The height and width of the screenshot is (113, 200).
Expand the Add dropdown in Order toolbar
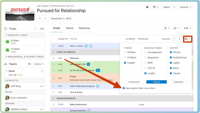(x=187, y=28)
